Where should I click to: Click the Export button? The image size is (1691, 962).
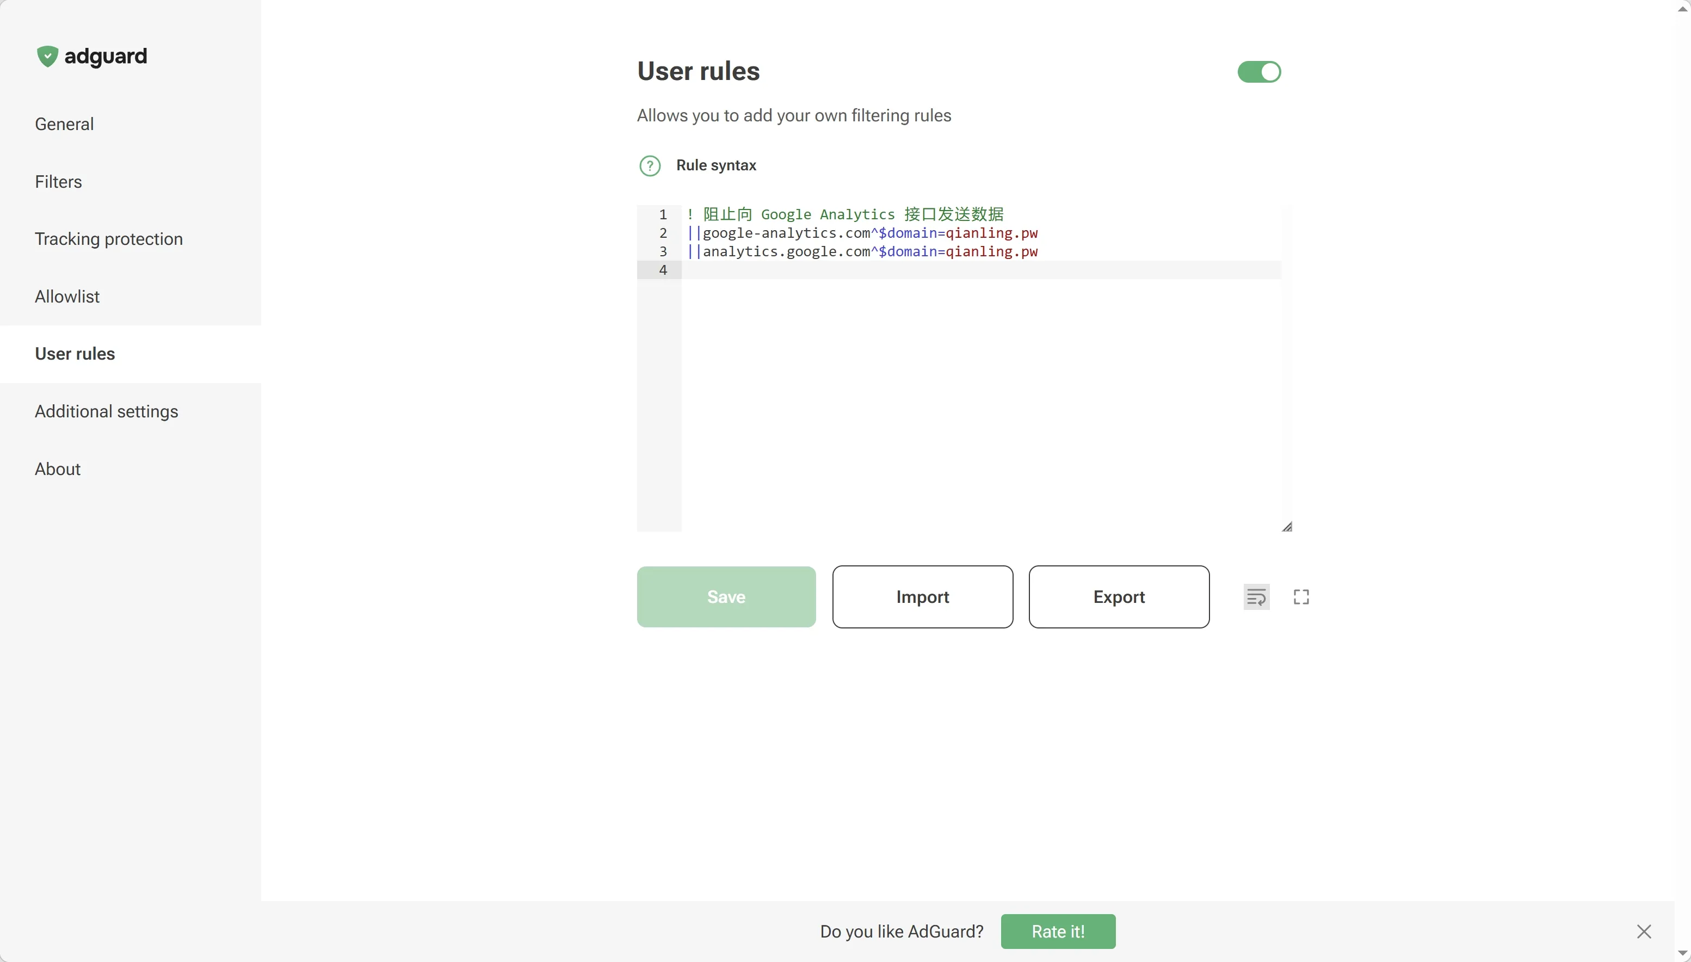click(1119, 596)
